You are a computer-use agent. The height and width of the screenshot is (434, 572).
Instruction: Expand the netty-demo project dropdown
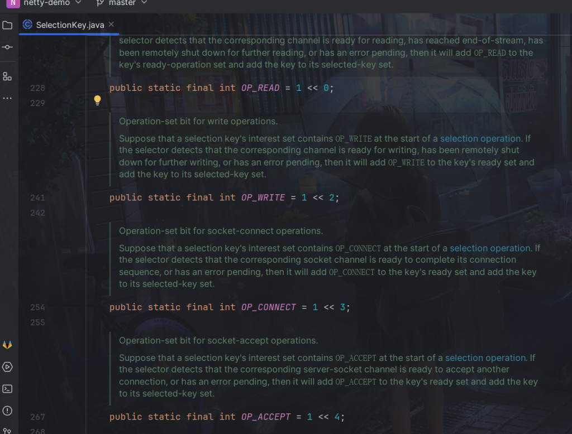pos(78,3)
